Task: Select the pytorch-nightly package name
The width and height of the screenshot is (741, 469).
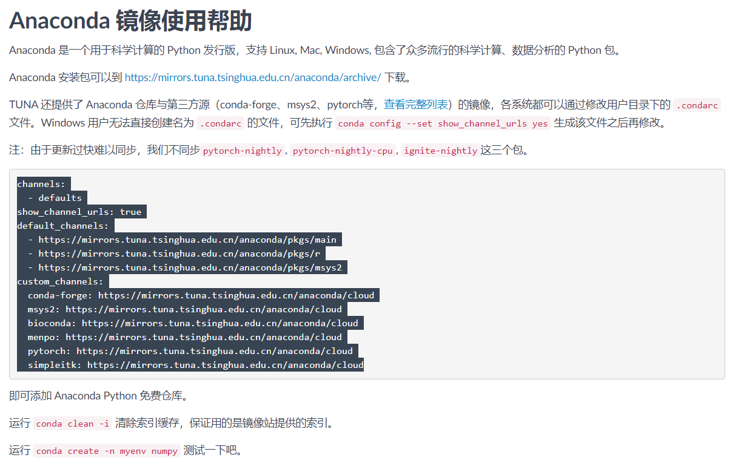Action: 242,150
